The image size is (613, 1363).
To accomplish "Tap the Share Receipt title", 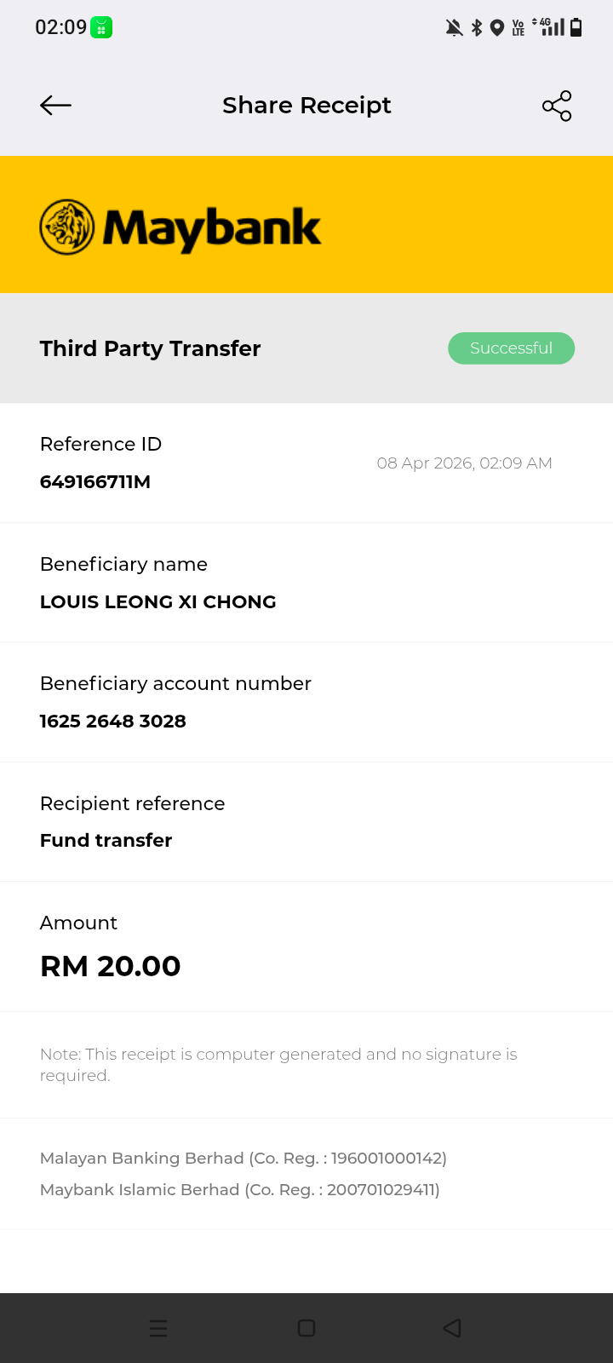I will pyautogui.click(x=306, y=105).
